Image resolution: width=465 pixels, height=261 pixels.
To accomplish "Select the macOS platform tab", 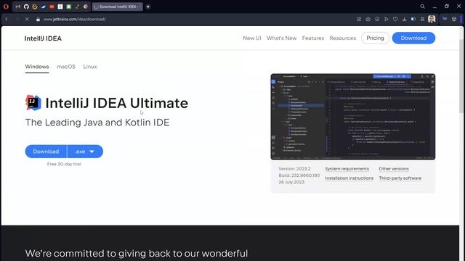I will 66,67.
